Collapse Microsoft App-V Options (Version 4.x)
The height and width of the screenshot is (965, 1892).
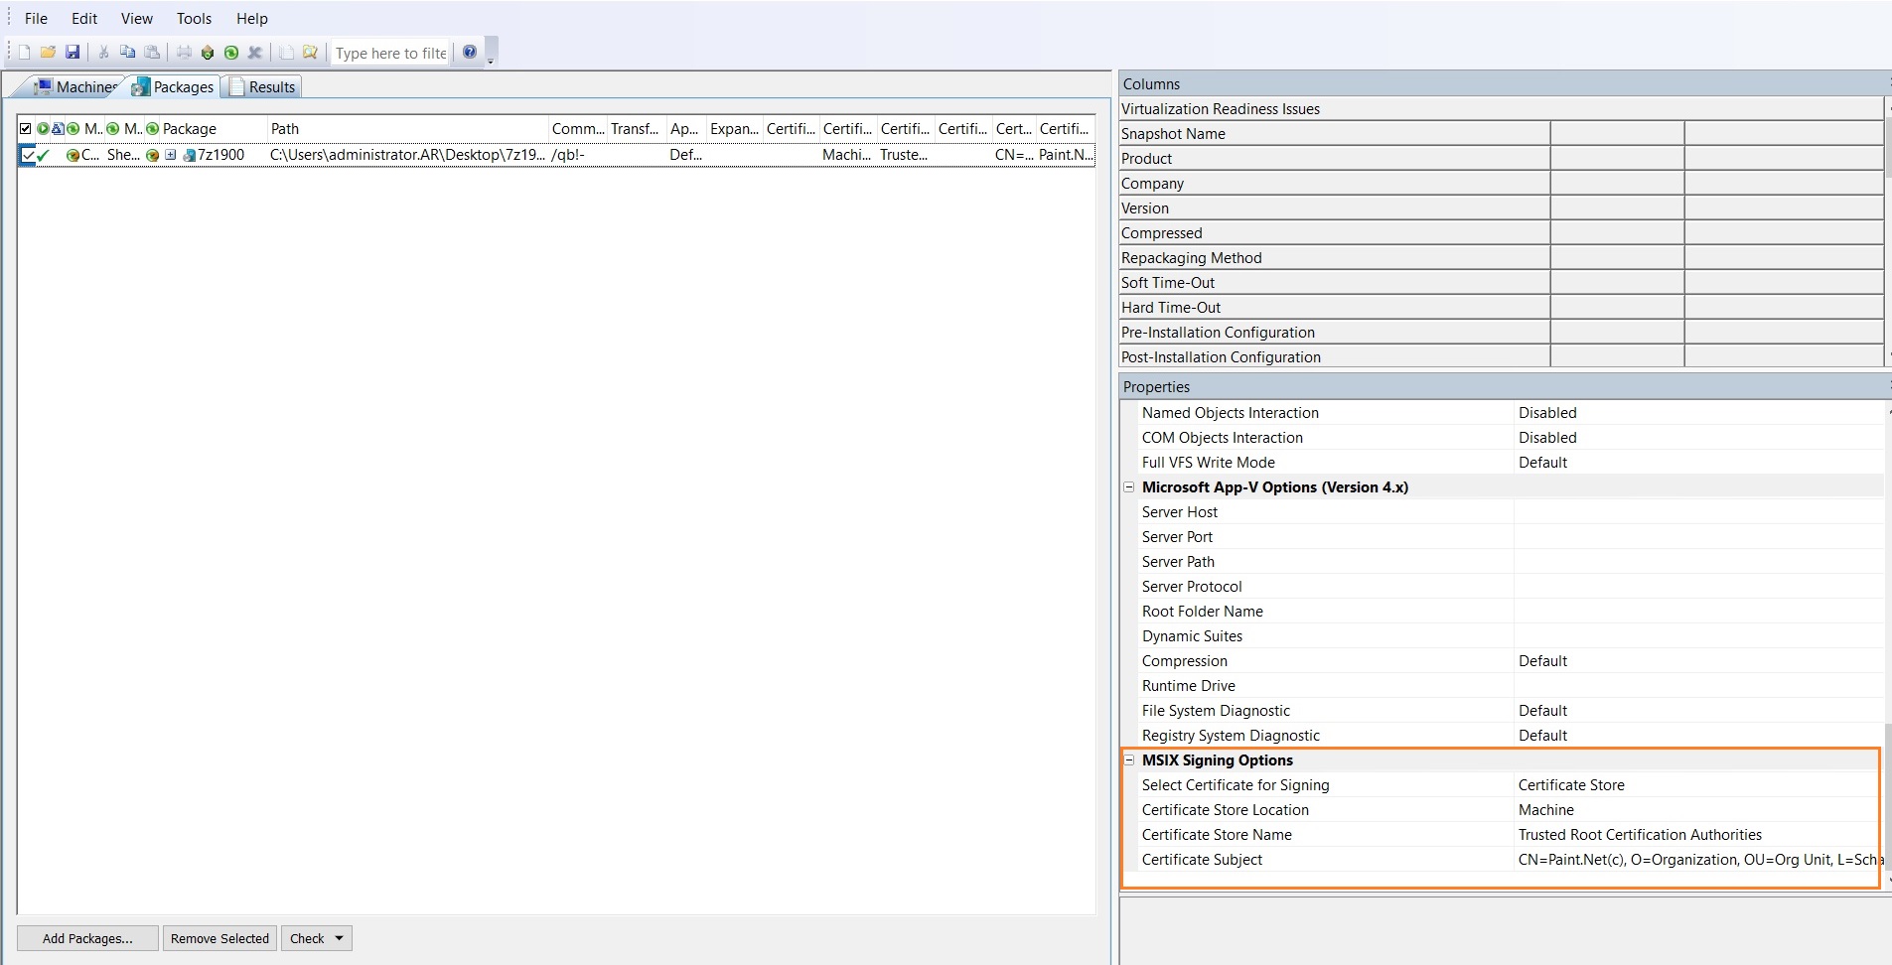(1130, 487)
